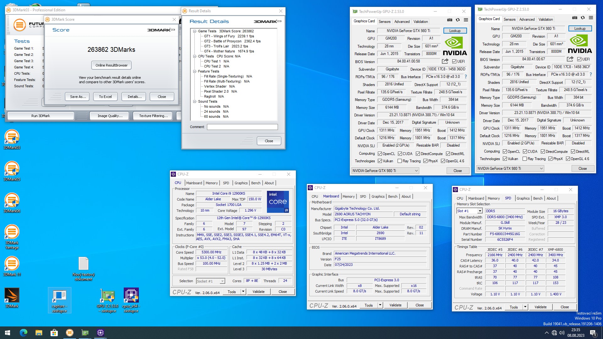Toggle DirectCompute checkbox in left GPU-Z
The width and height of the screenshot is (603, 339).
pyautogui.click(x=418, y=154)
